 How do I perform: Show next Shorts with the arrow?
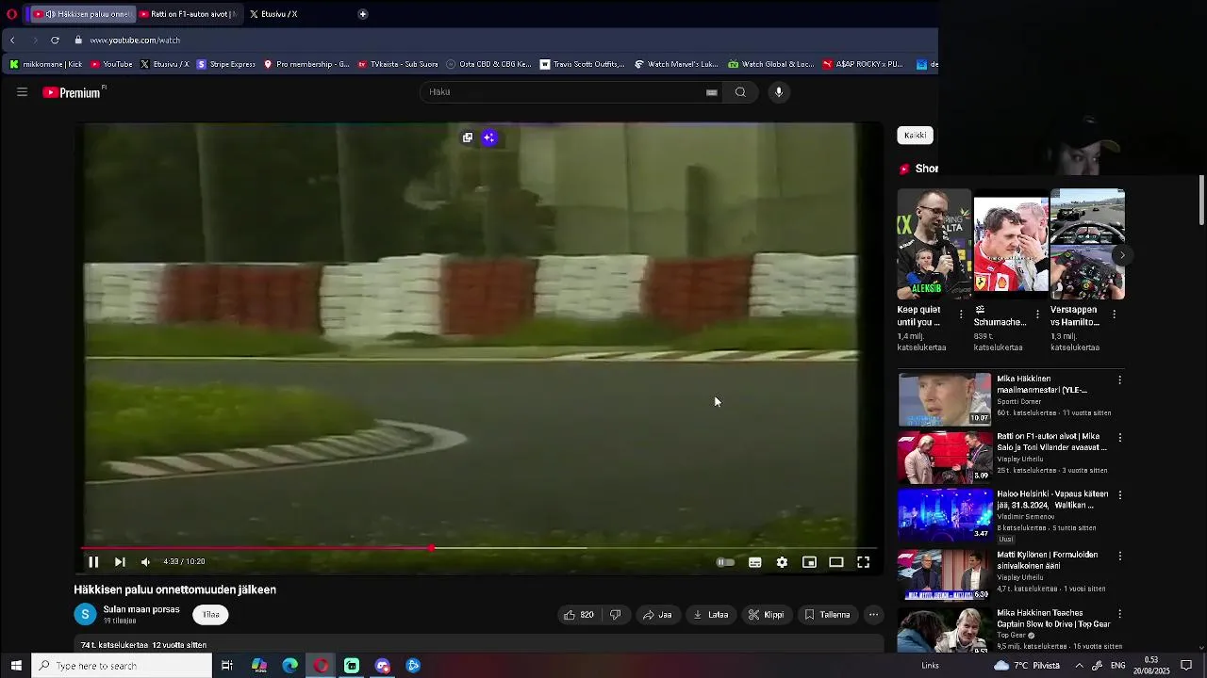click(x=1122, y=255)
